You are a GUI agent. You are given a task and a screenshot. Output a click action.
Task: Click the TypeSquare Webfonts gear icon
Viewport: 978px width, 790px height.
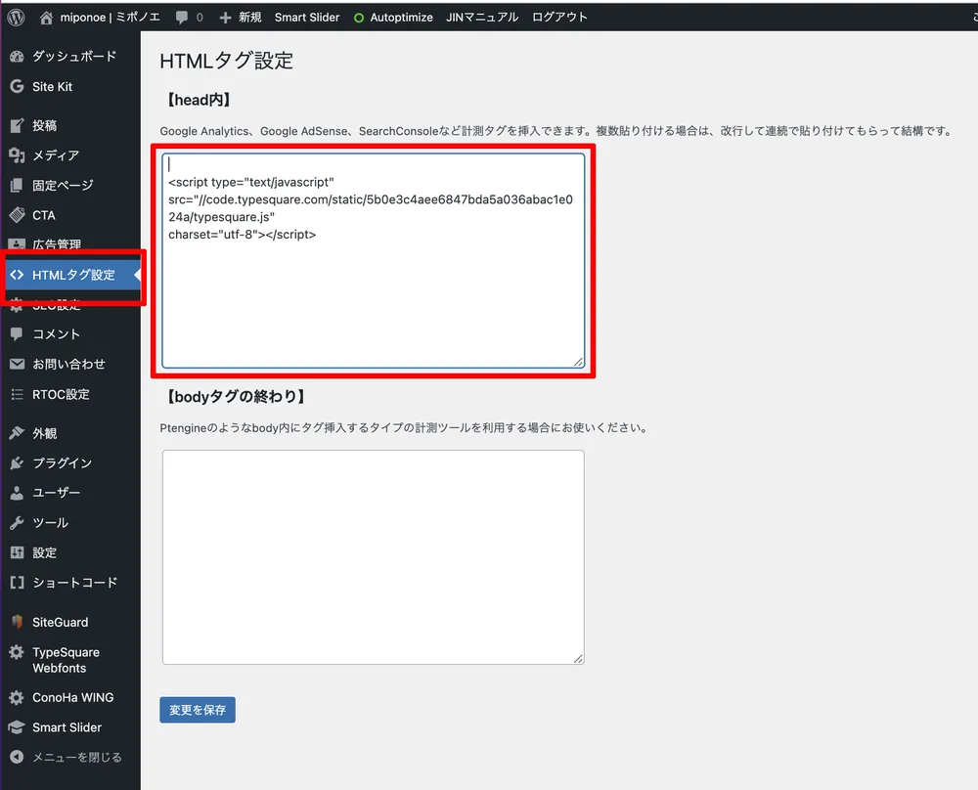point(17,652)
